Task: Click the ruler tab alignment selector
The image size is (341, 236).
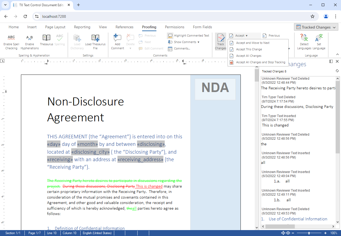Action: (x=2, y=61)
